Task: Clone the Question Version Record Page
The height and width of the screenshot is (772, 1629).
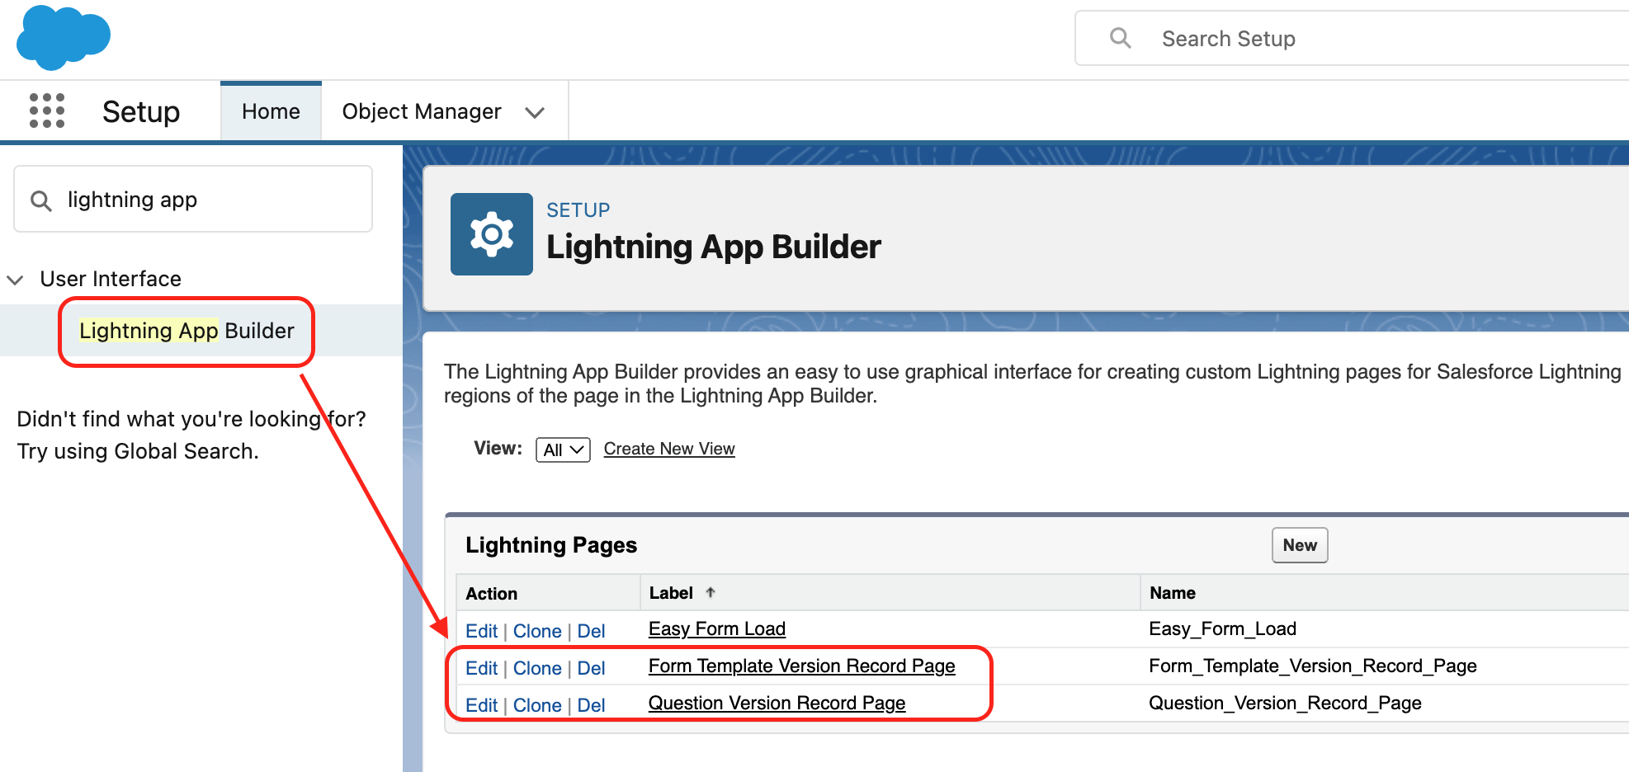Action: click(537, 705)
